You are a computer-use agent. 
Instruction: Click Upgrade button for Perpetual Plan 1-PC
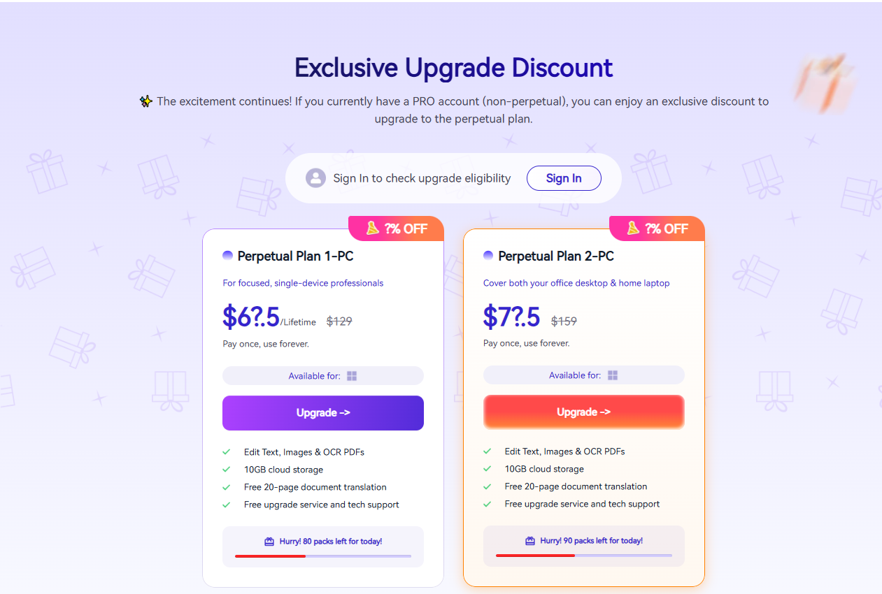pos(323,413)
